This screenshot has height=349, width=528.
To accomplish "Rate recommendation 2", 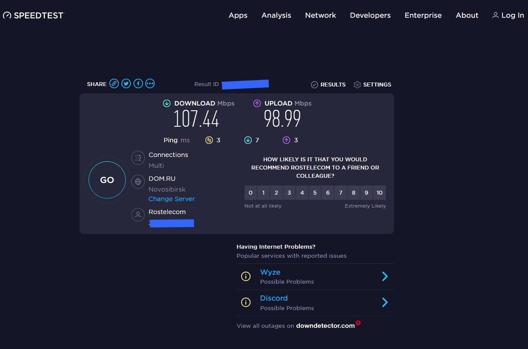I will point(276,193).
